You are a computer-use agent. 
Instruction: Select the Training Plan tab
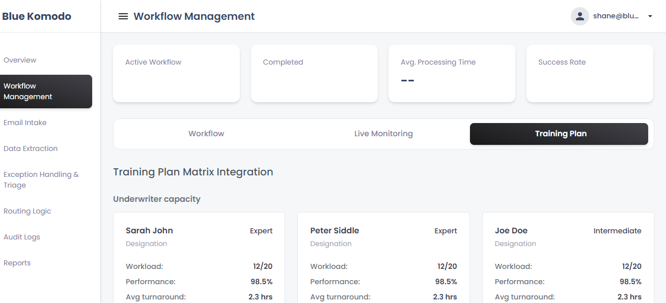(560, 134)
